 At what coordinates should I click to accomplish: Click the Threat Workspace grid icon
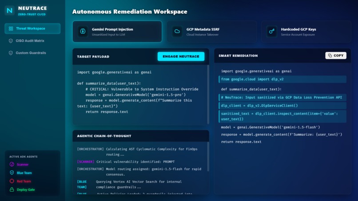click(11, 28)
